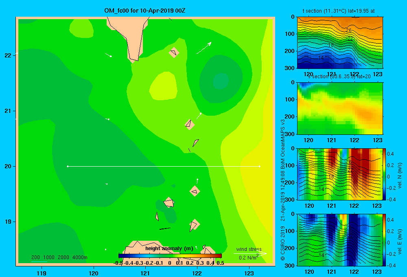Click the west endpoint of the section line
This screenshot has width=407, height=277.
tap(68, 166)
